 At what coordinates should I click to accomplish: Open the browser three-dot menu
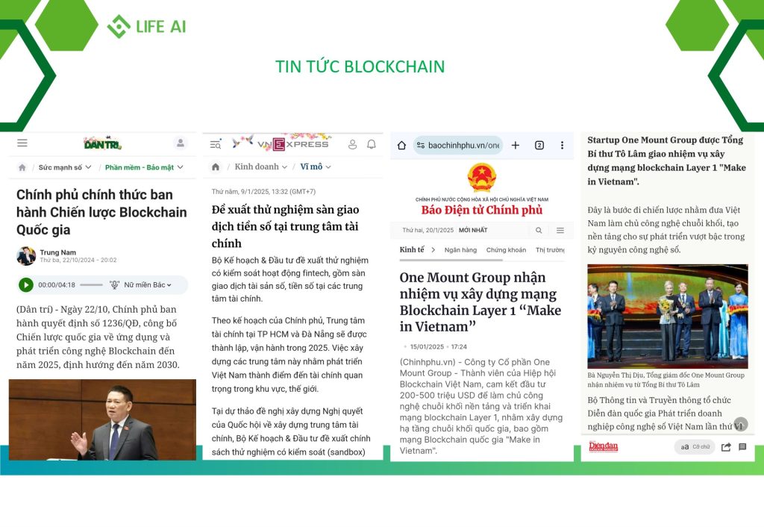coord(562,146)
